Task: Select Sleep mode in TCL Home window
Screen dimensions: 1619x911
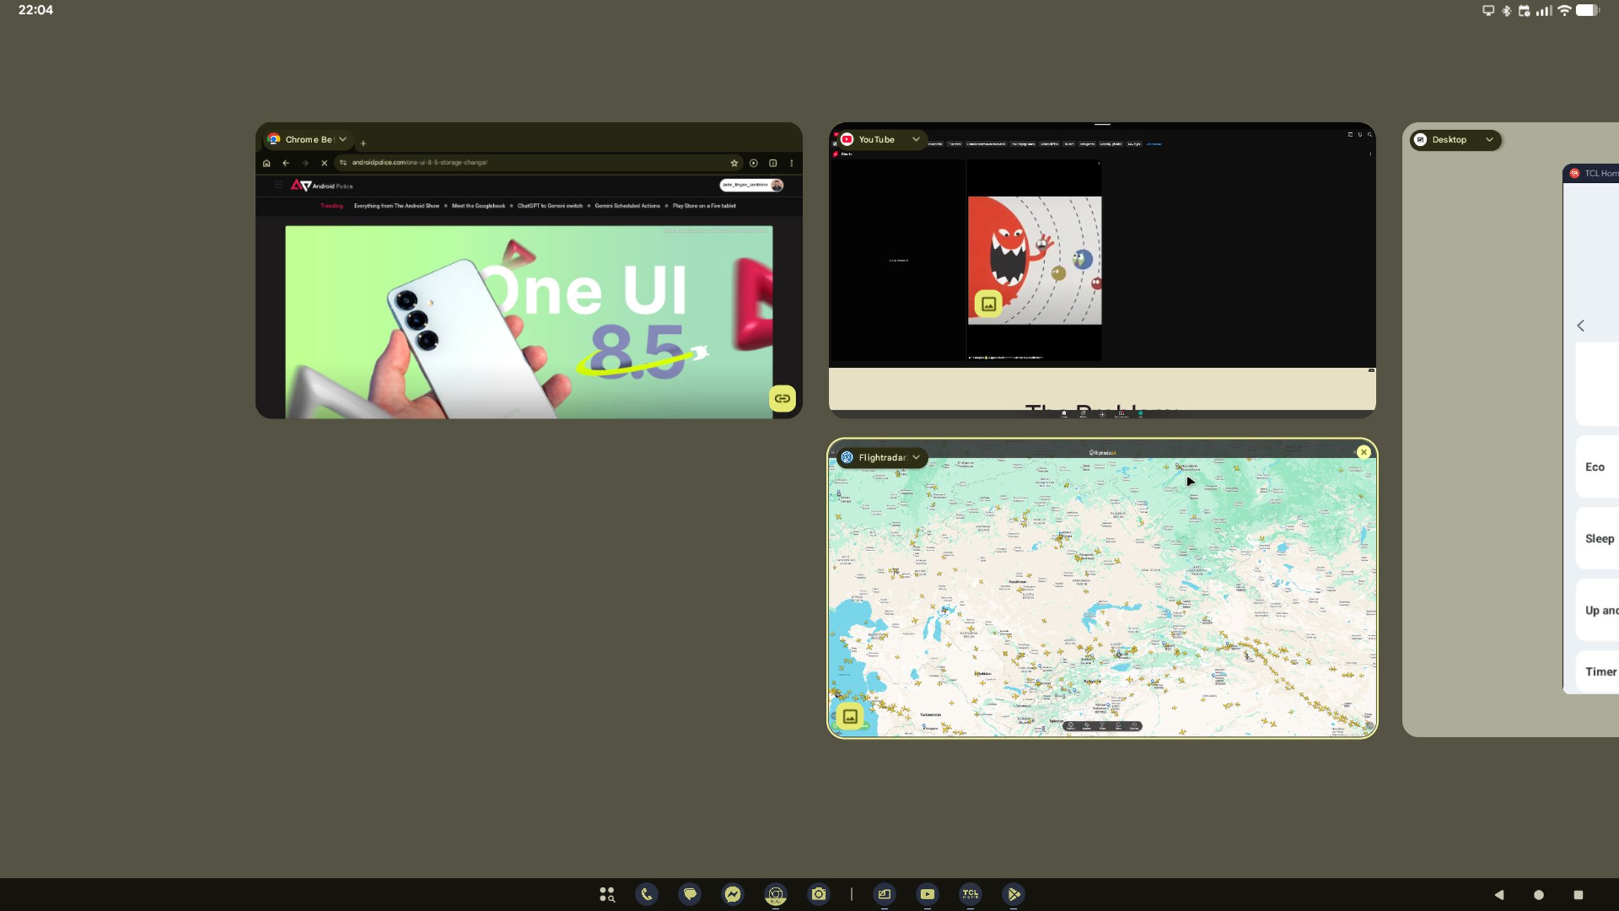Action: pos(1597,539)
